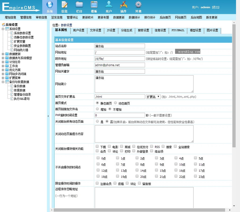Click page icon beside 管理备份目录
240x212 pixels.
[12, 94]
